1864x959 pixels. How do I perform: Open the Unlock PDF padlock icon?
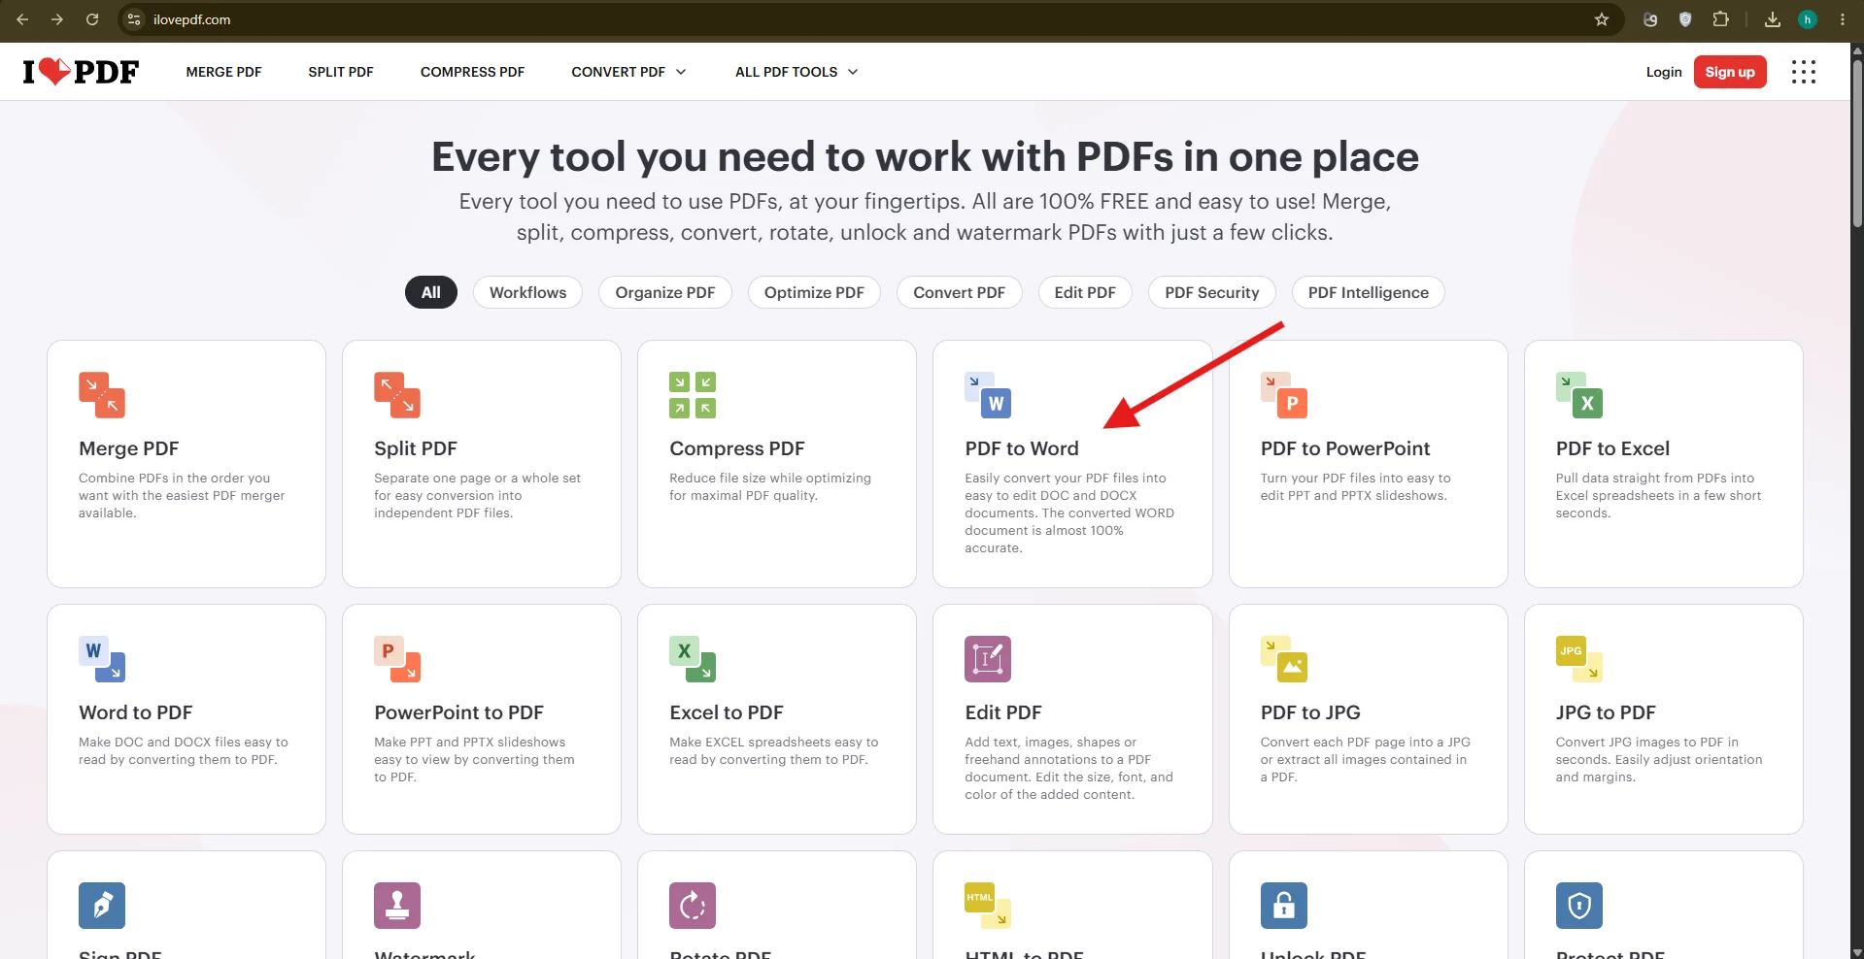click(1284, 906)
